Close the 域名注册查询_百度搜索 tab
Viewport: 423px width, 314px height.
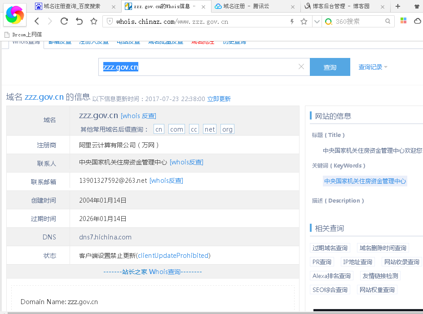114,7
